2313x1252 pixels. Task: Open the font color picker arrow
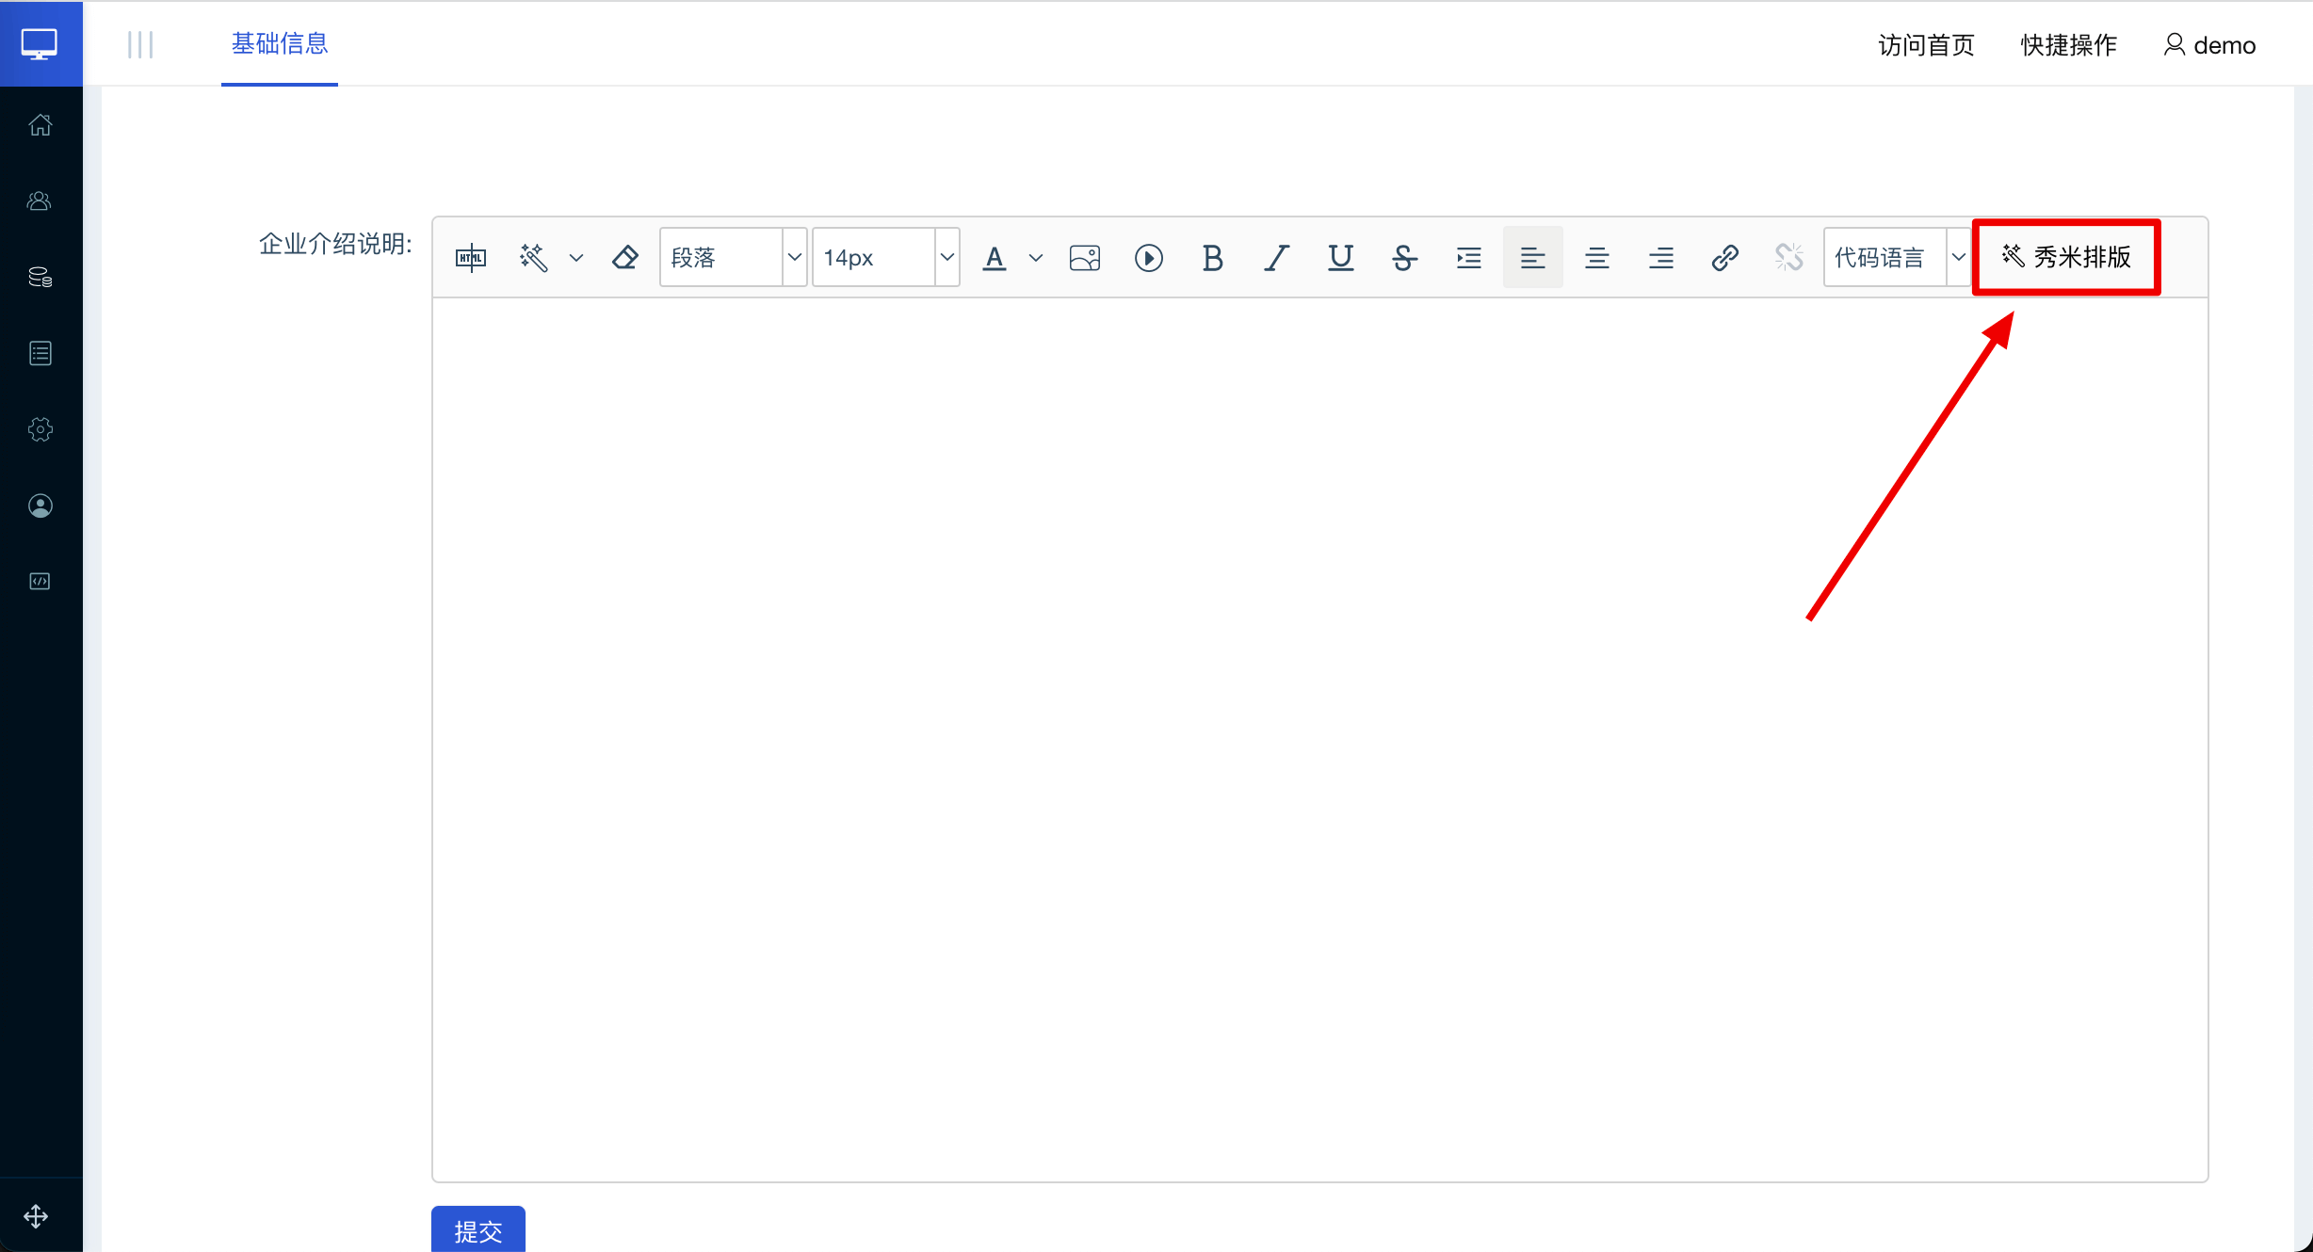(1036, 258)
